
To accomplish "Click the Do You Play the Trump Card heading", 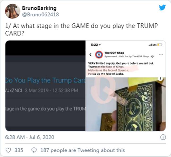I will [45, 80].
